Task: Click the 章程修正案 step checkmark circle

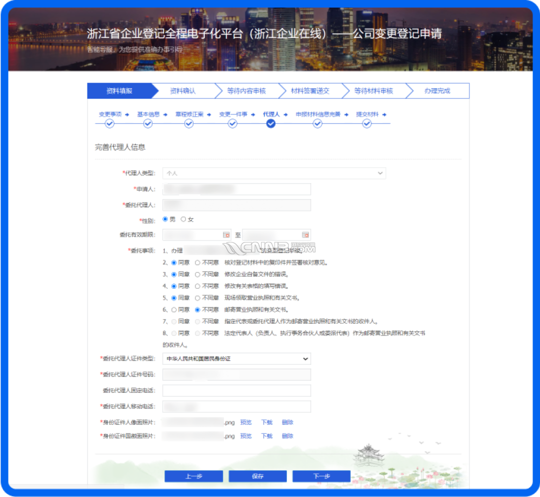Action: click(x=189, y=124)
